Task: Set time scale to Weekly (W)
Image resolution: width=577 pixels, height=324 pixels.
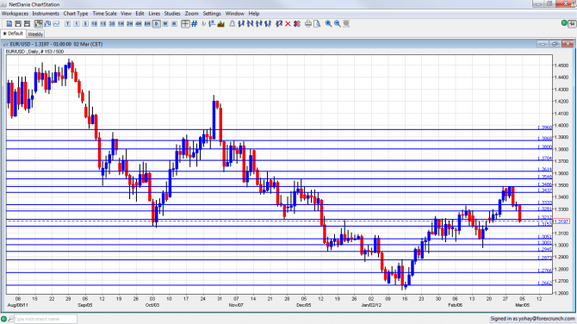Action: coord(165,24)
